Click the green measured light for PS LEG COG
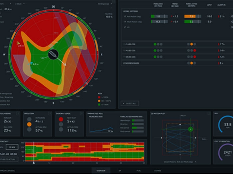The height and width of the screenshot is (175, 233). tap(155, 51)
